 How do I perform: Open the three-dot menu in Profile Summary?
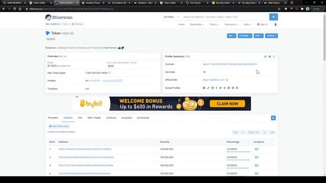pyautogui.click(x=274, y=56)
